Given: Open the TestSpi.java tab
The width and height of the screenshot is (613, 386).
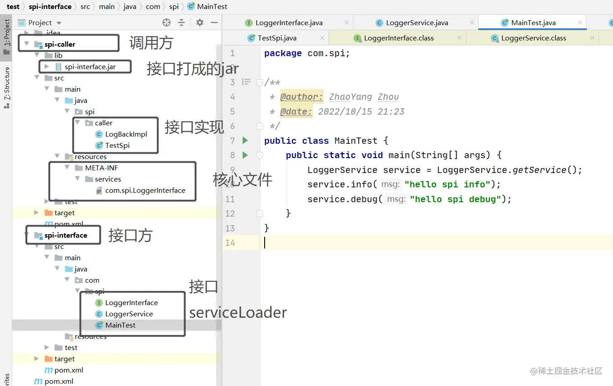Looking at the screenshot, I should pos(277,38).
